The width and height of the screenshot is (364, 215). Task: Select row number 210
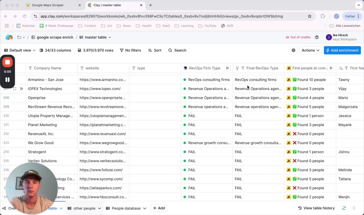tap(6, 116)
